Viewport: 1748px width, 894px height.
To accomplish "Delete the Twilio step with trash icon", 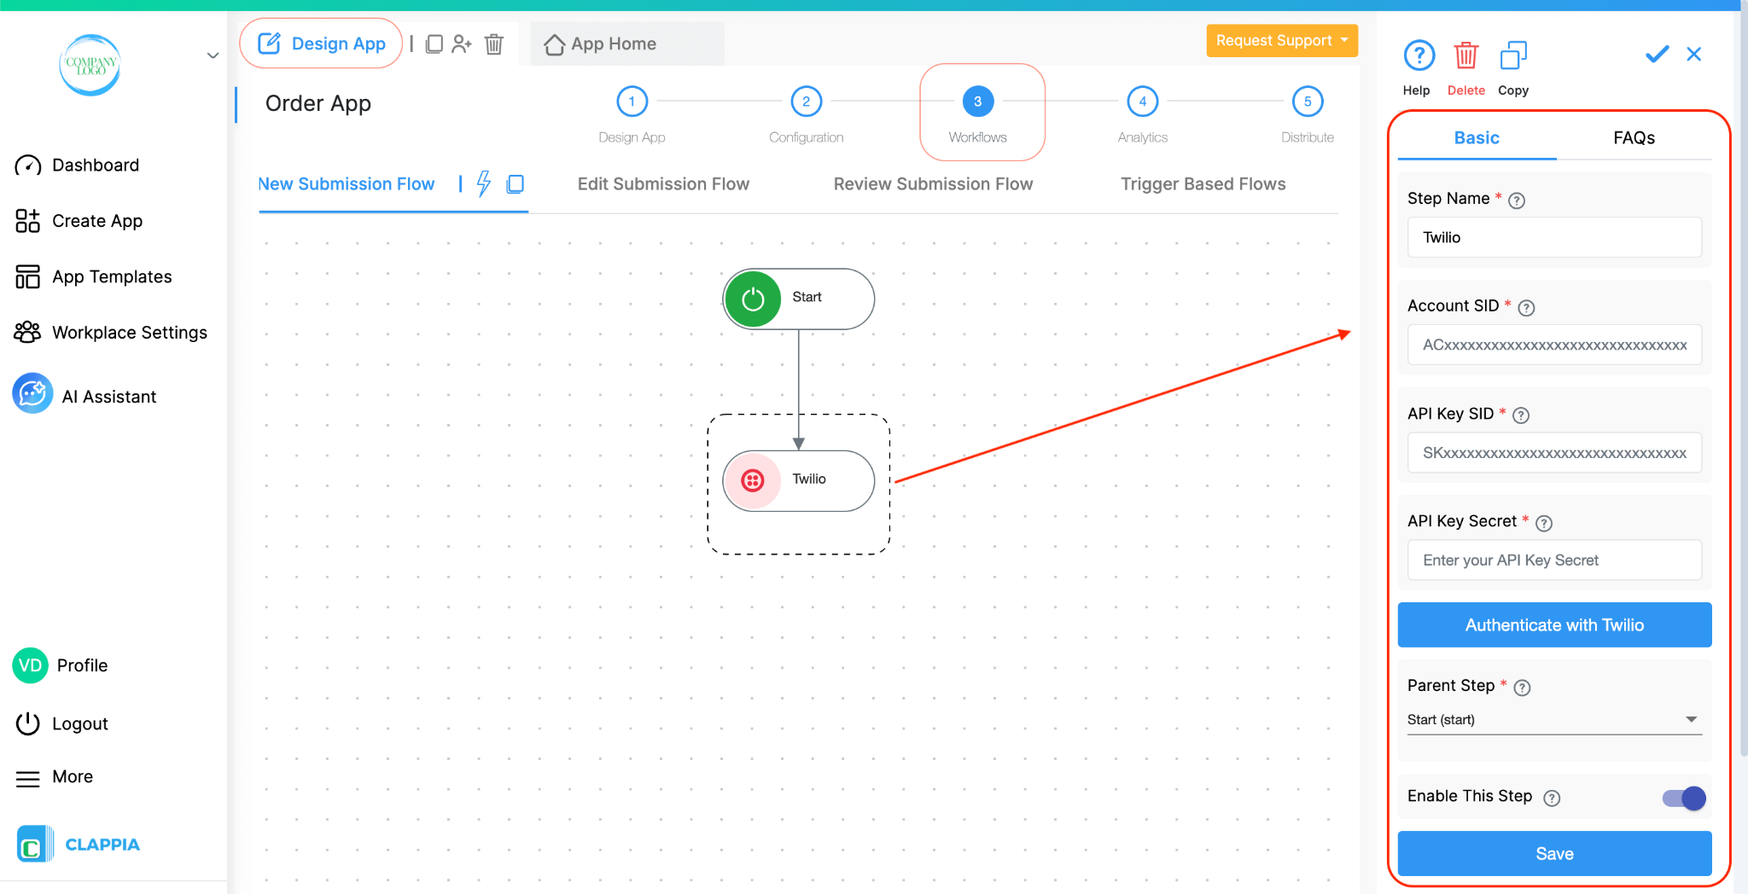I will [x=1465, y=56].
